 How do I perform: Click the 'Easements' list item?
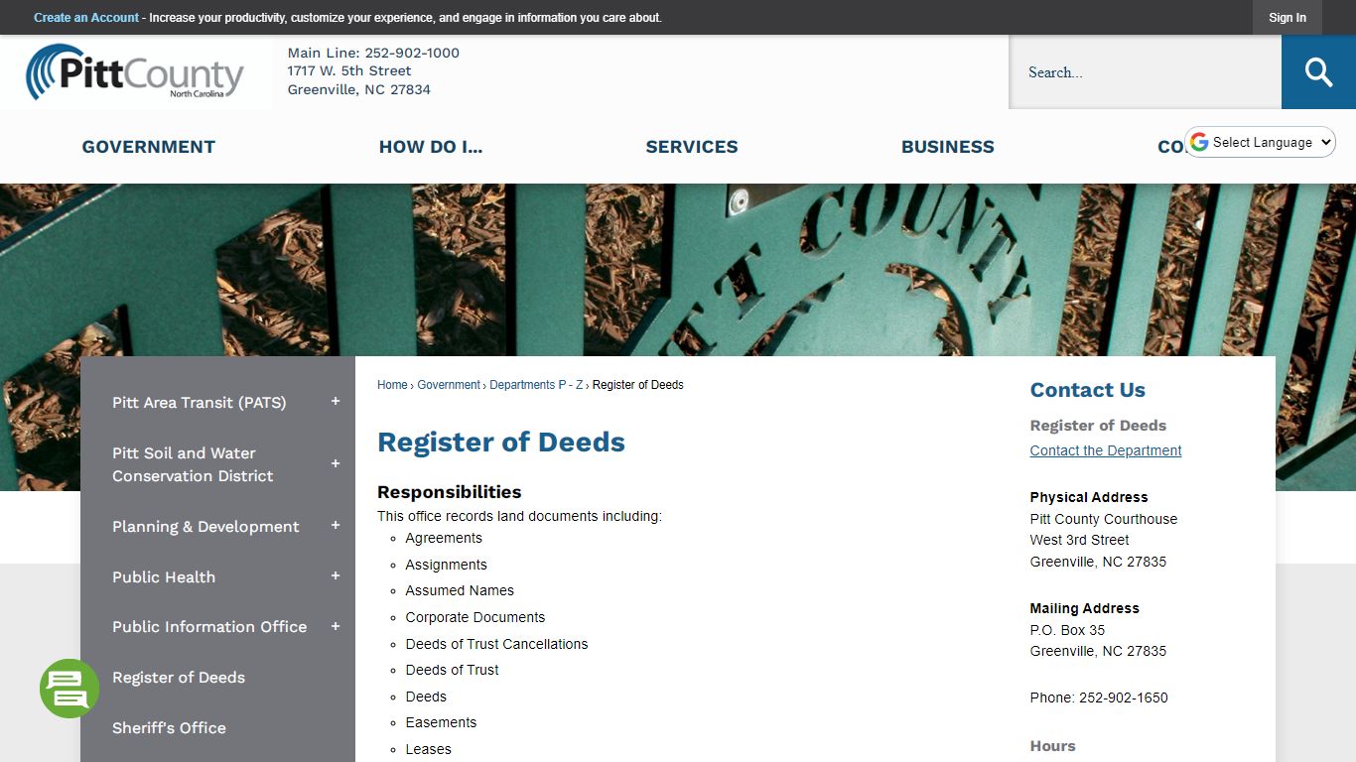441,722
